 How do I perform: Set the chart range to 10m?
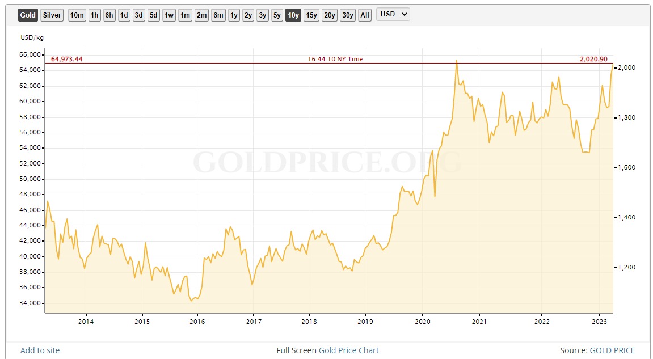coord(77,15)
